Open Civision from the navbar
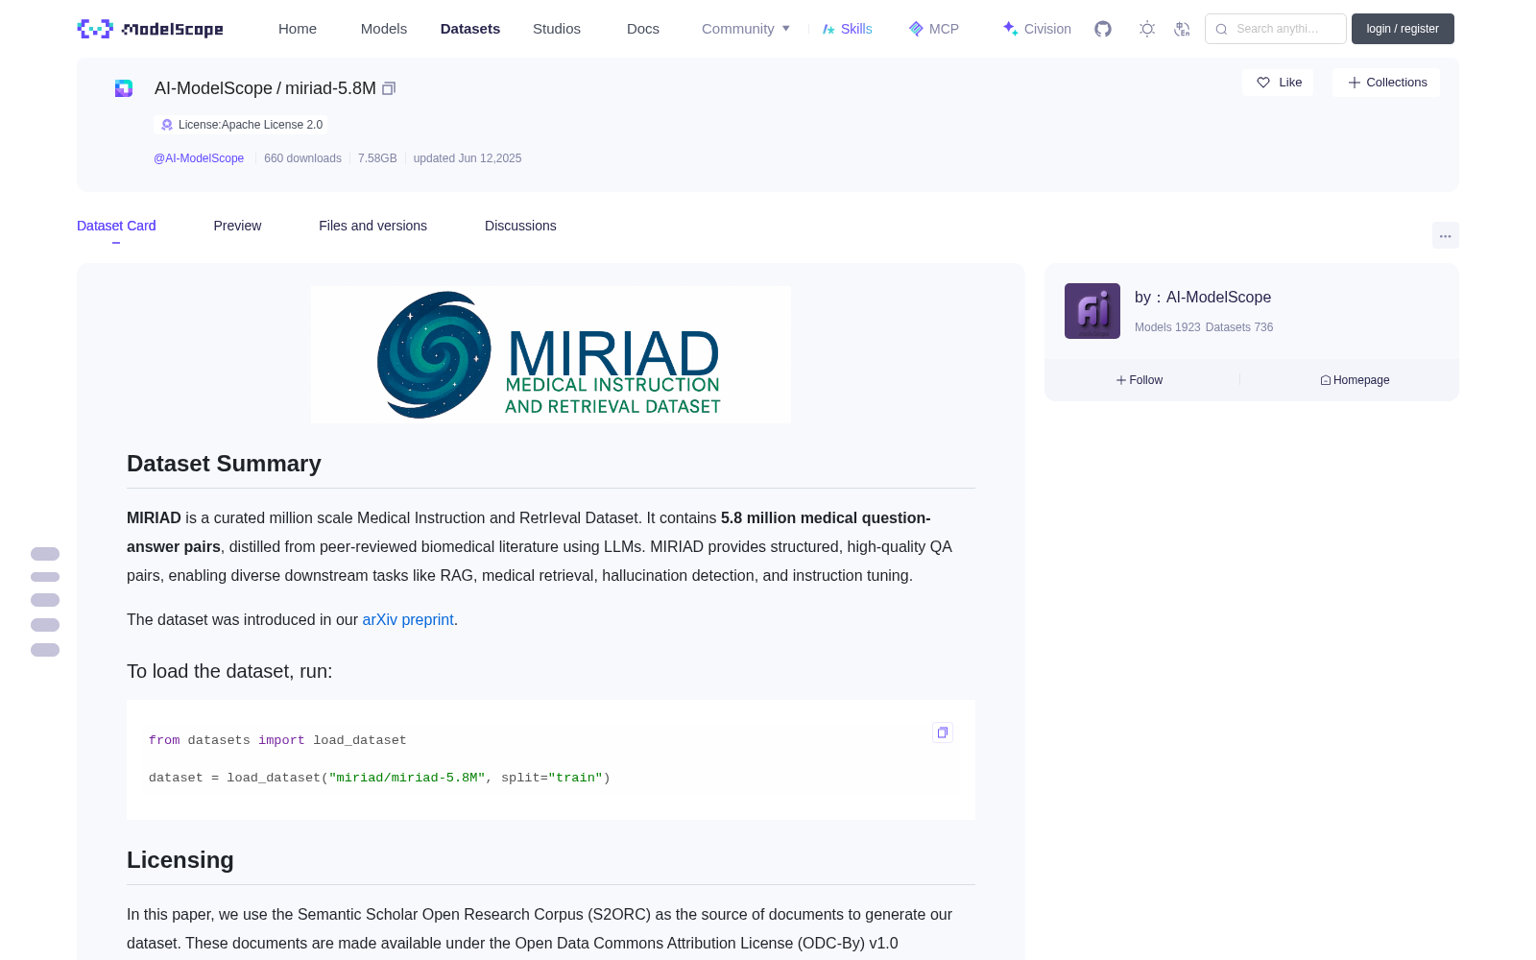Screen dimensions: 1536x960 click(x=1037, y=29)
